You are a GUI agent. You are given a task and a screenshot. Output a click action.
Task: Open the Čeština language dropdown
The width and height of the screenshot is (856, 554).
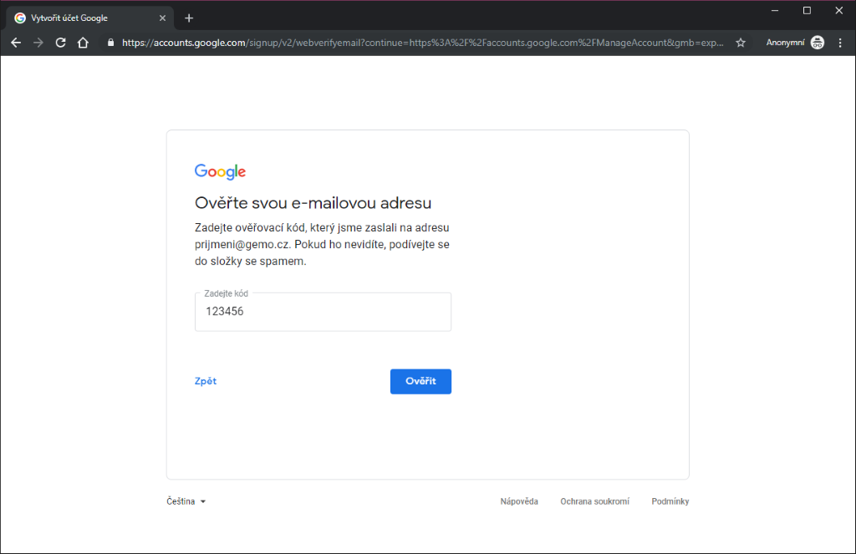click(186, 501)
